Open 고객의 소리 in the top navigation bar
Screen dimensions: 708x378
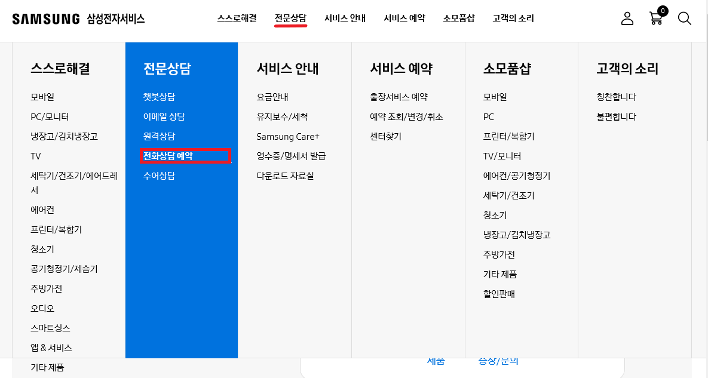513,19
